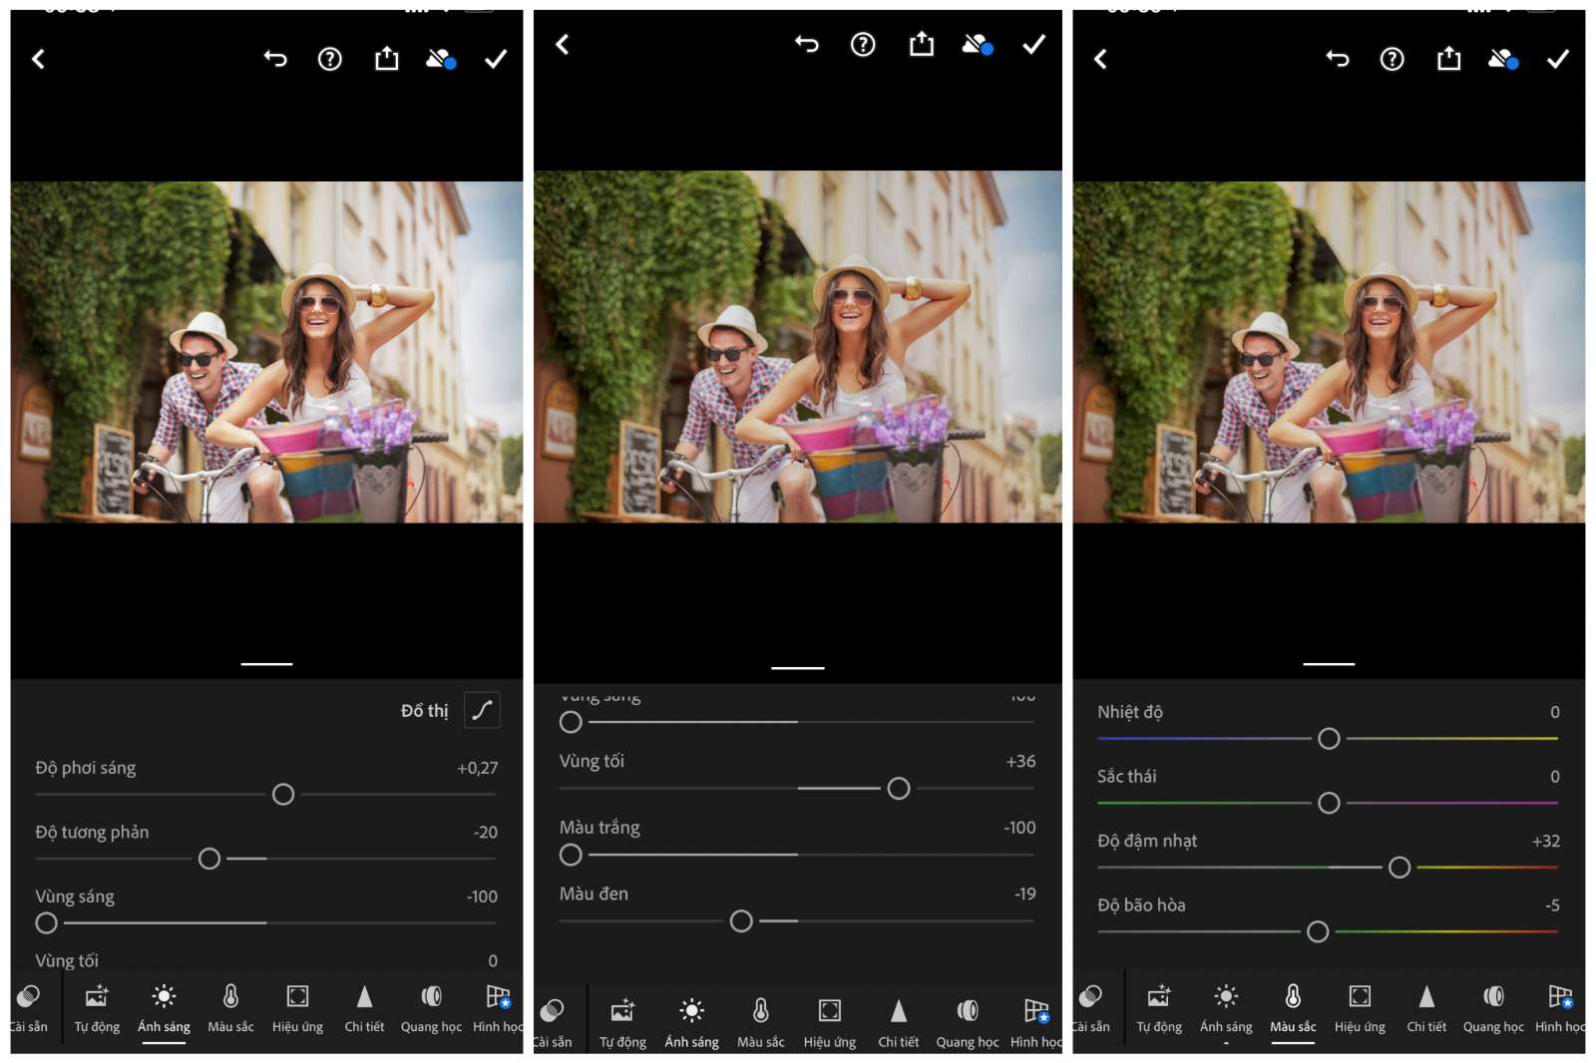
Task: Open Cài sẵn presets in middle screen
Action: (x=552, y=1023)
